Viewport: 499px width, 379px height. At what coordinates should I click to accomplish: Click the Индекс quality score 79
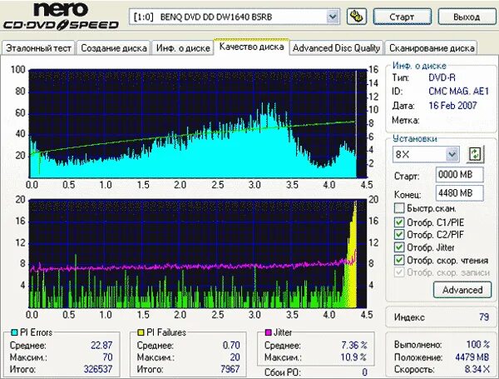(x=484, y=317)
